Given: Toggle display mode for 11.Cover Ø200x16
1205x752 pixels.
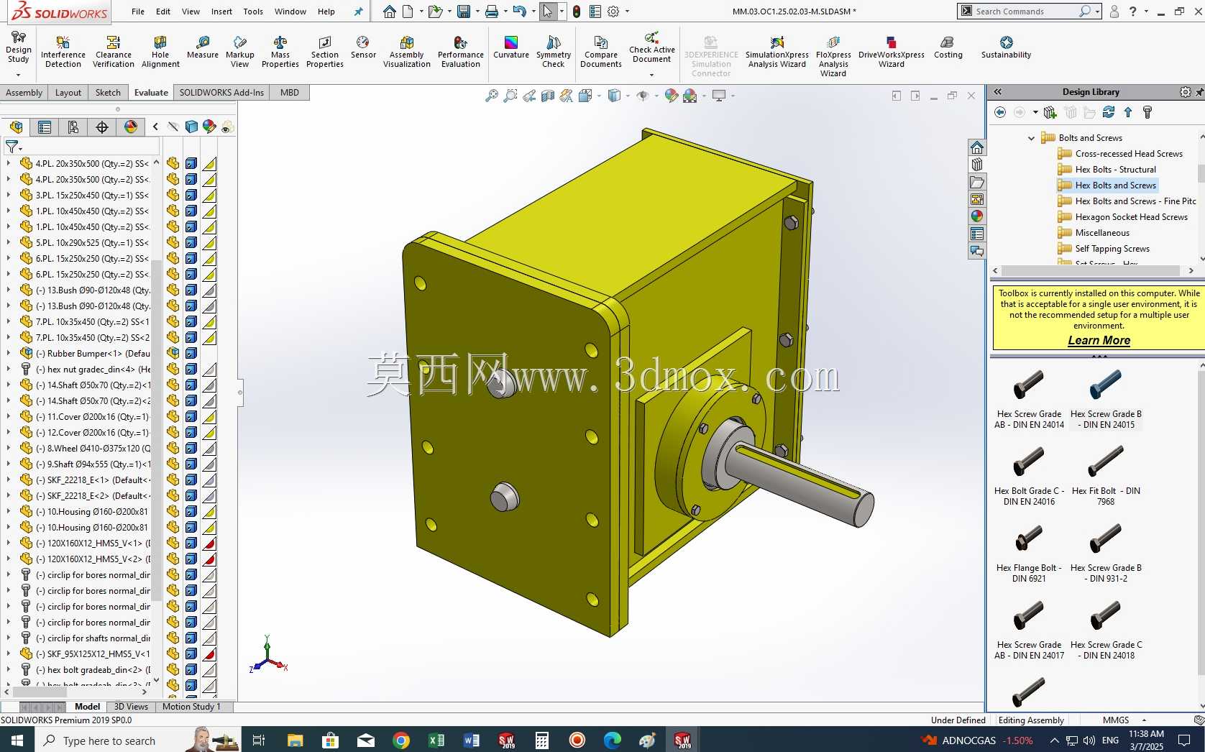Looking at the screenshot, I should coord(191,416).
